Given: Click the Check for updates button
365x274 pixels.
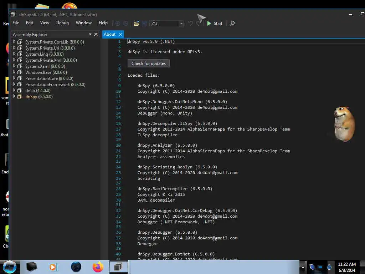Looking at the screenshot, I should point(149,64).
